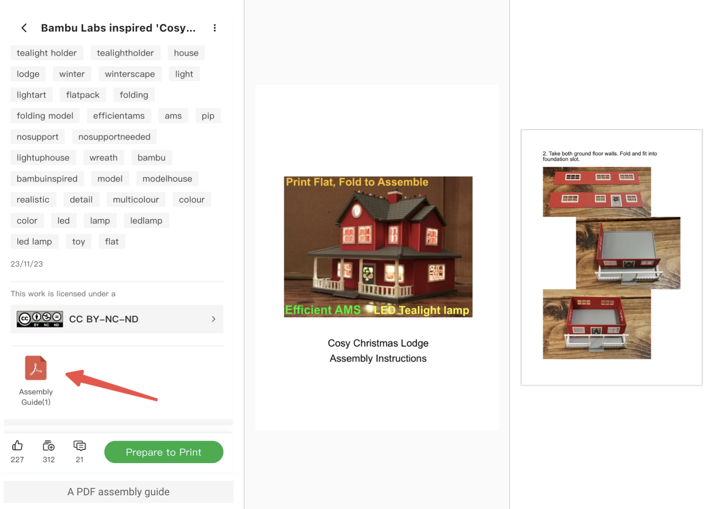Select the 'bambuinspired' tag
713x509 pixels.
coord(47,178)
